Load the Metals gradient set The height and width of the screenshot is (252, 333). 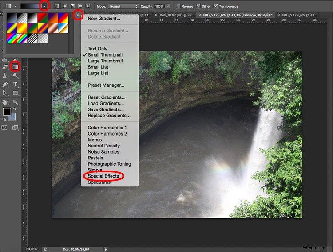coord(95,140)
